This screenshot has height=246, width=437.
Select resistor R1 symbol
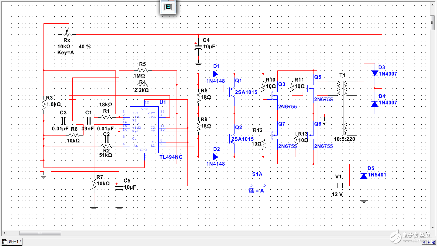(x=106, y=117)
